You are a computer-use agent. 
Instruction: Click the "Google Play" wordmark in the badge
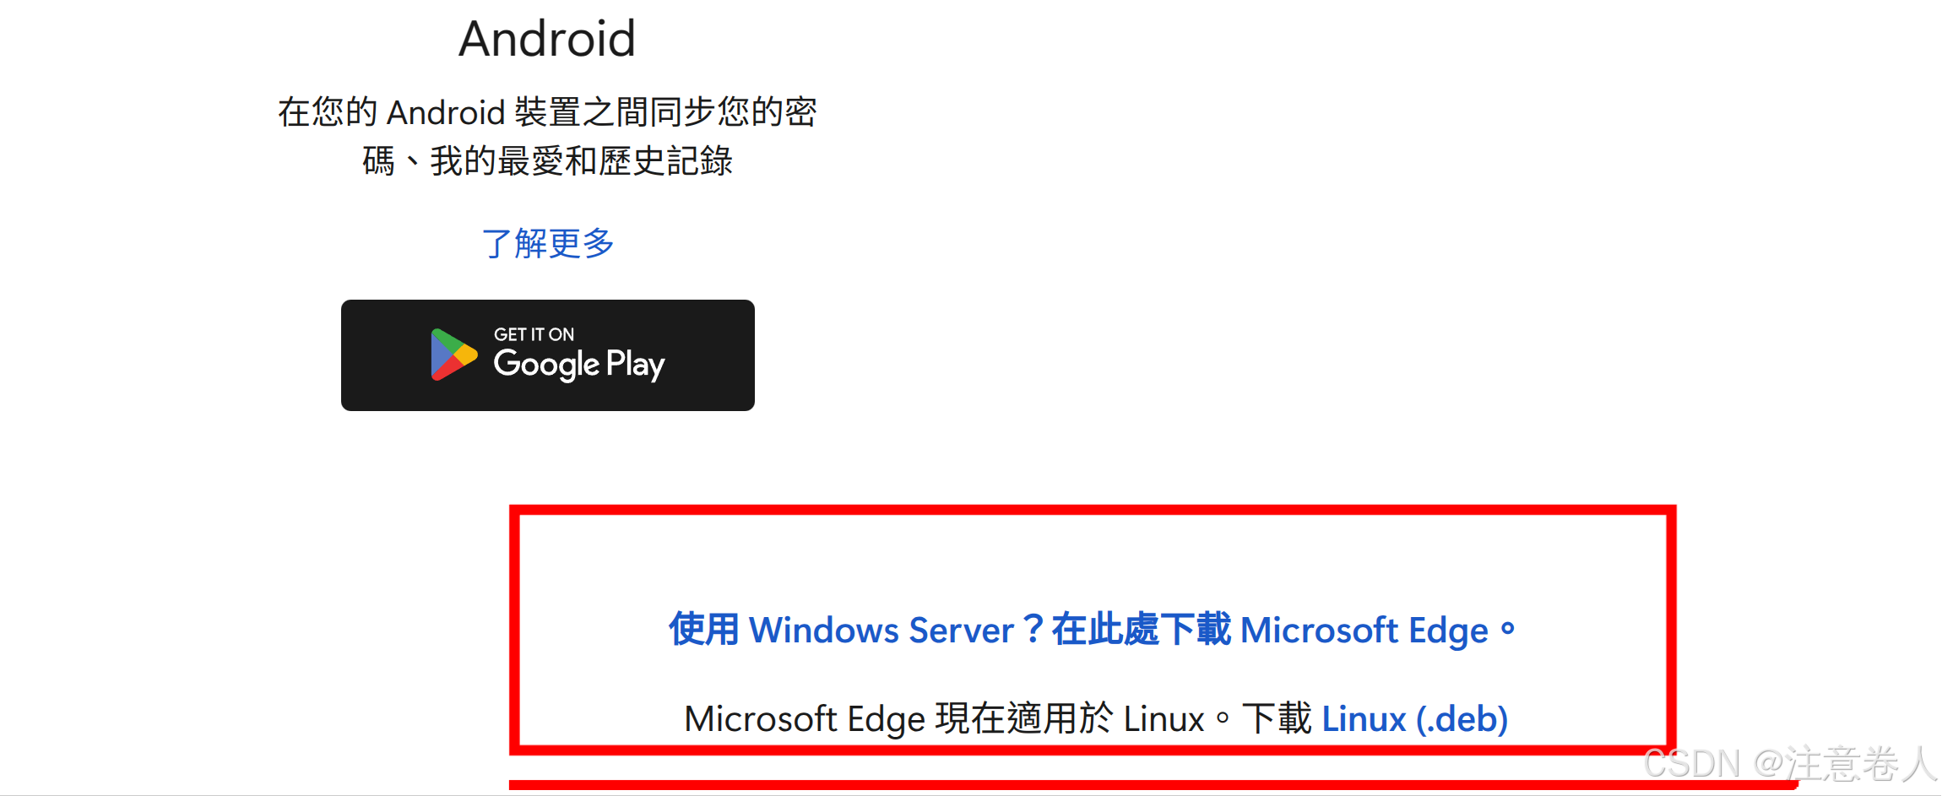(579, 364)
